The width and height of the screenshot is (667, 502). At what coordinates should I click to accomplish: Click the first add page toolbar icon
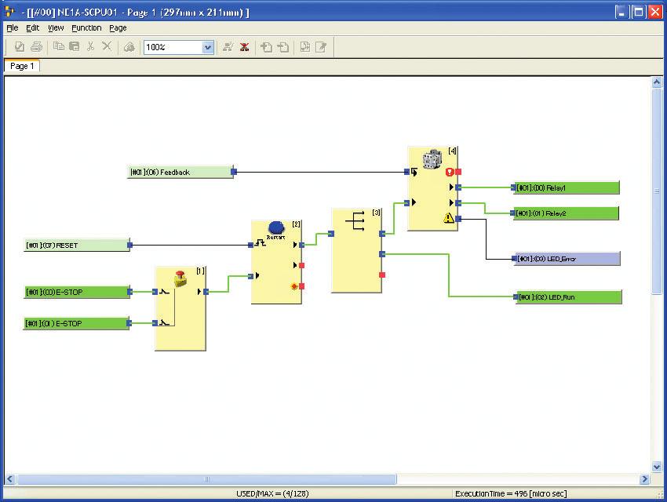click(x=266, y=47)
